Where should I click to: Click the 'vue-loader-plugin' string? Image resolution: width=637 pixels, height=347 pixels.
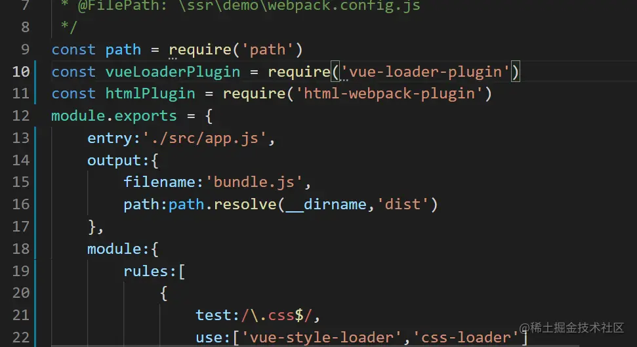pos(425,72)
